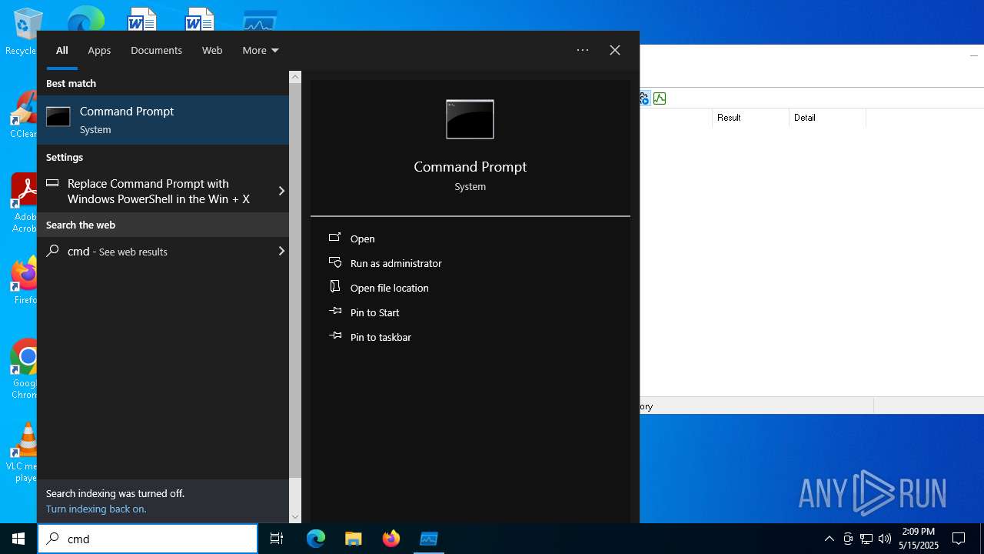The width and height of the screenshot is (984, 554).
Task: Open the clock showing 2:09 PM
Action: point(919,539)
